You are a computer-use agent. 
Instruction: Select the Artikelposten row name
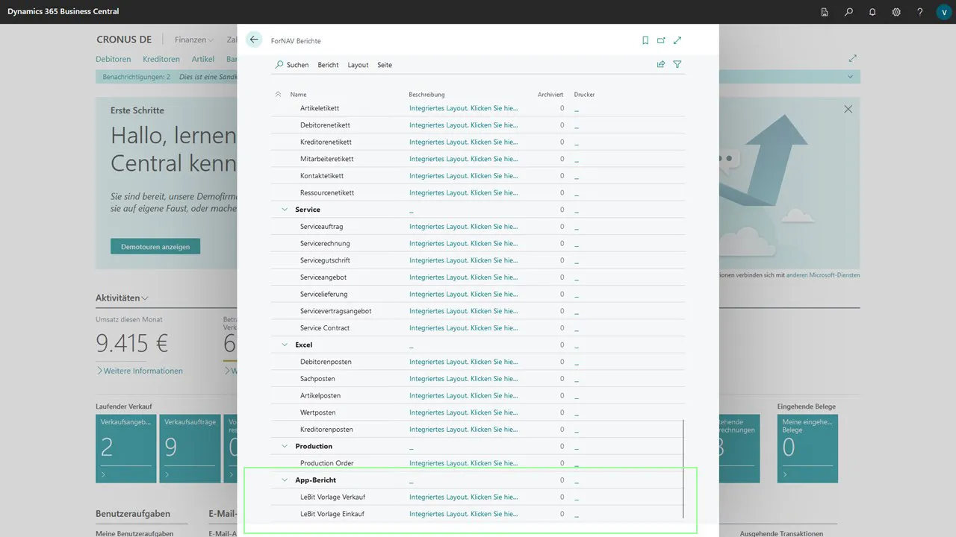coord(320,395)
